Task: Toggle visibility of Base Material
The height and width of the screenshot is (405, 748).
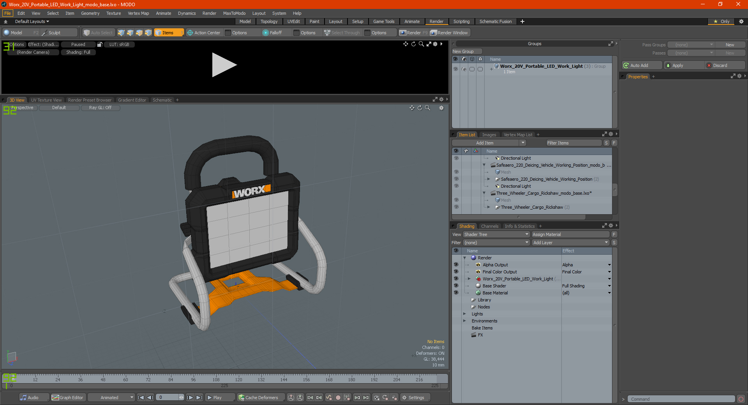Action: click(456, 293)
